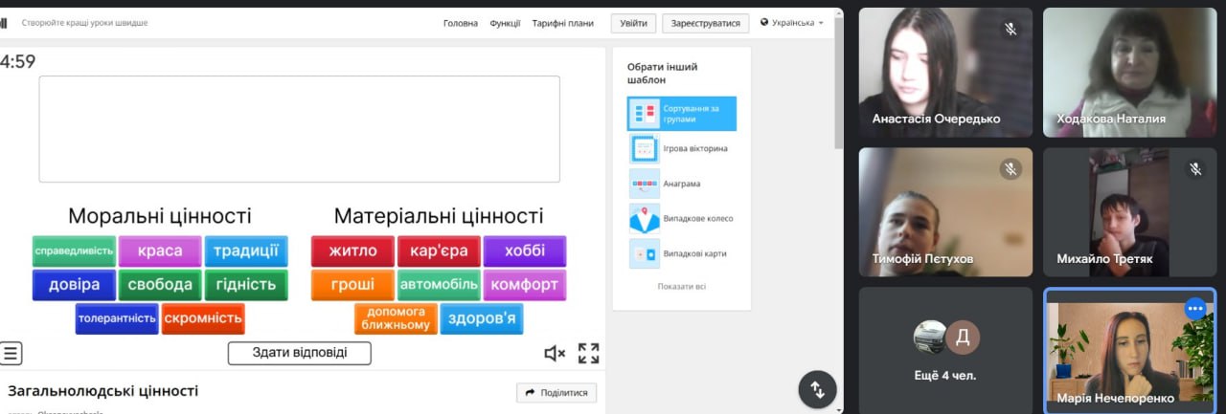
Task: Open the hamburger menu icon in activity
Action: [11, 353]
